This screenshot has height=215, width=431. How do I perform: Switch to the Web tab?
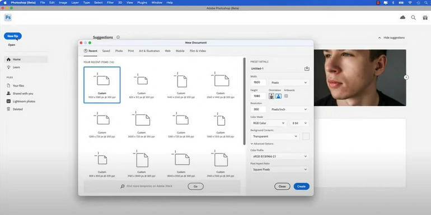(x=168, y=51)
